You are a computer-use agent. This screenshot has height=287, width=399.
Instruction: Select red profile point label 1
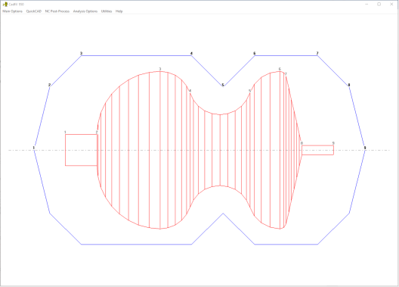[65, 132]
